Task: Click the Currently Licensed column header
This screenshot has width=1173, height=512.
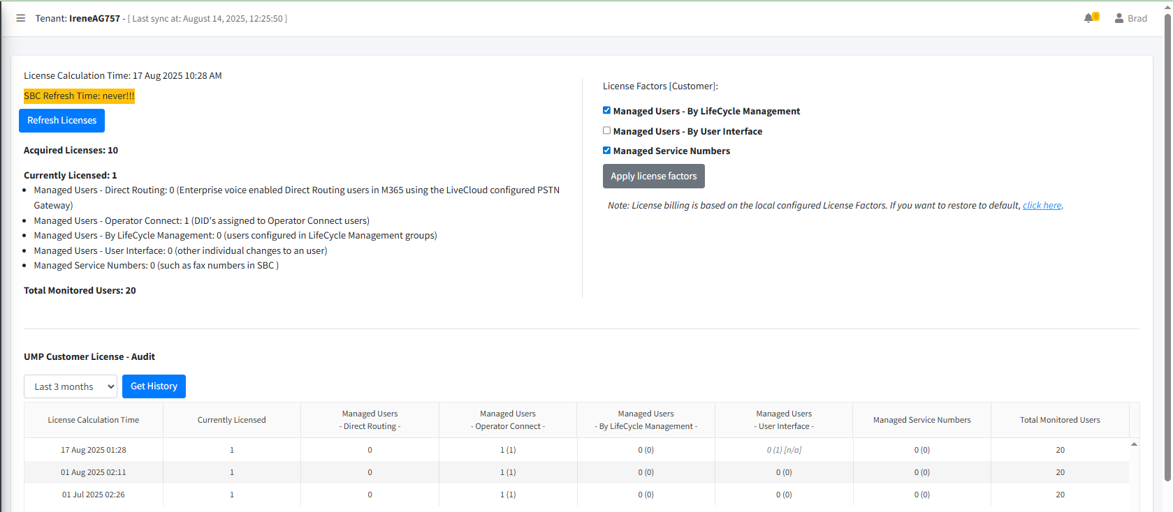Action: pos(232,420)
